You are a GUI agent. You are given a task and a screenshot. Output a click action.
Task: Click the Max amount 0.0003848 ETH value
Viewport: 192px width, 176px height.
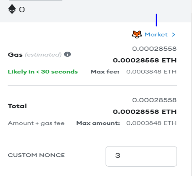(151, 123)
